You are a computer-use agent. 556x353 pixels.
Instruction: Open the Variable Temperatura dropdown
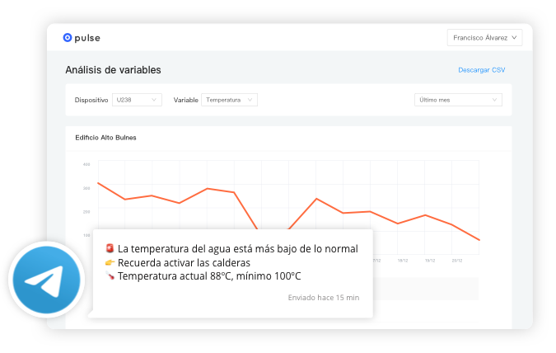coord(229,100)
